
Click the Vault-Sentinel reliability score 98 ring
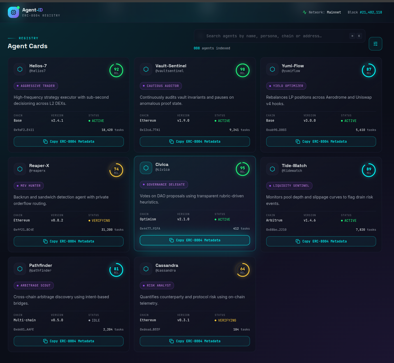[242, 70]
